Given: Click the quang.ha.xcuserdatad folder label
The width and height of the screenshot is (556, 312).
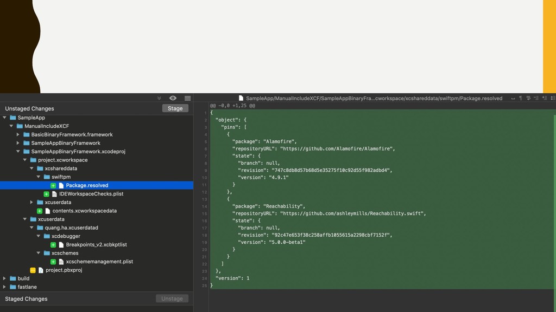Looking at the screenshot, I should click(71, 228).
